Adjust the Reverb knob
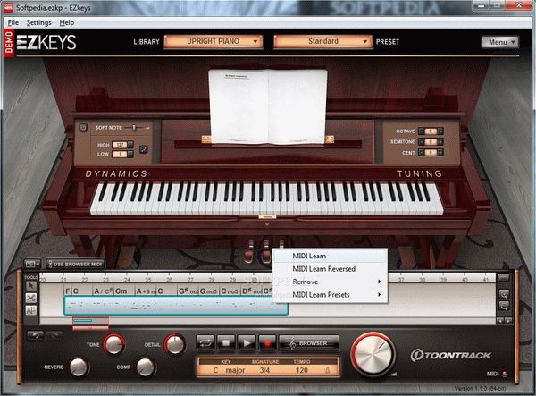The width and height of the screenshot is (536, 396). (x=79, y=367)
